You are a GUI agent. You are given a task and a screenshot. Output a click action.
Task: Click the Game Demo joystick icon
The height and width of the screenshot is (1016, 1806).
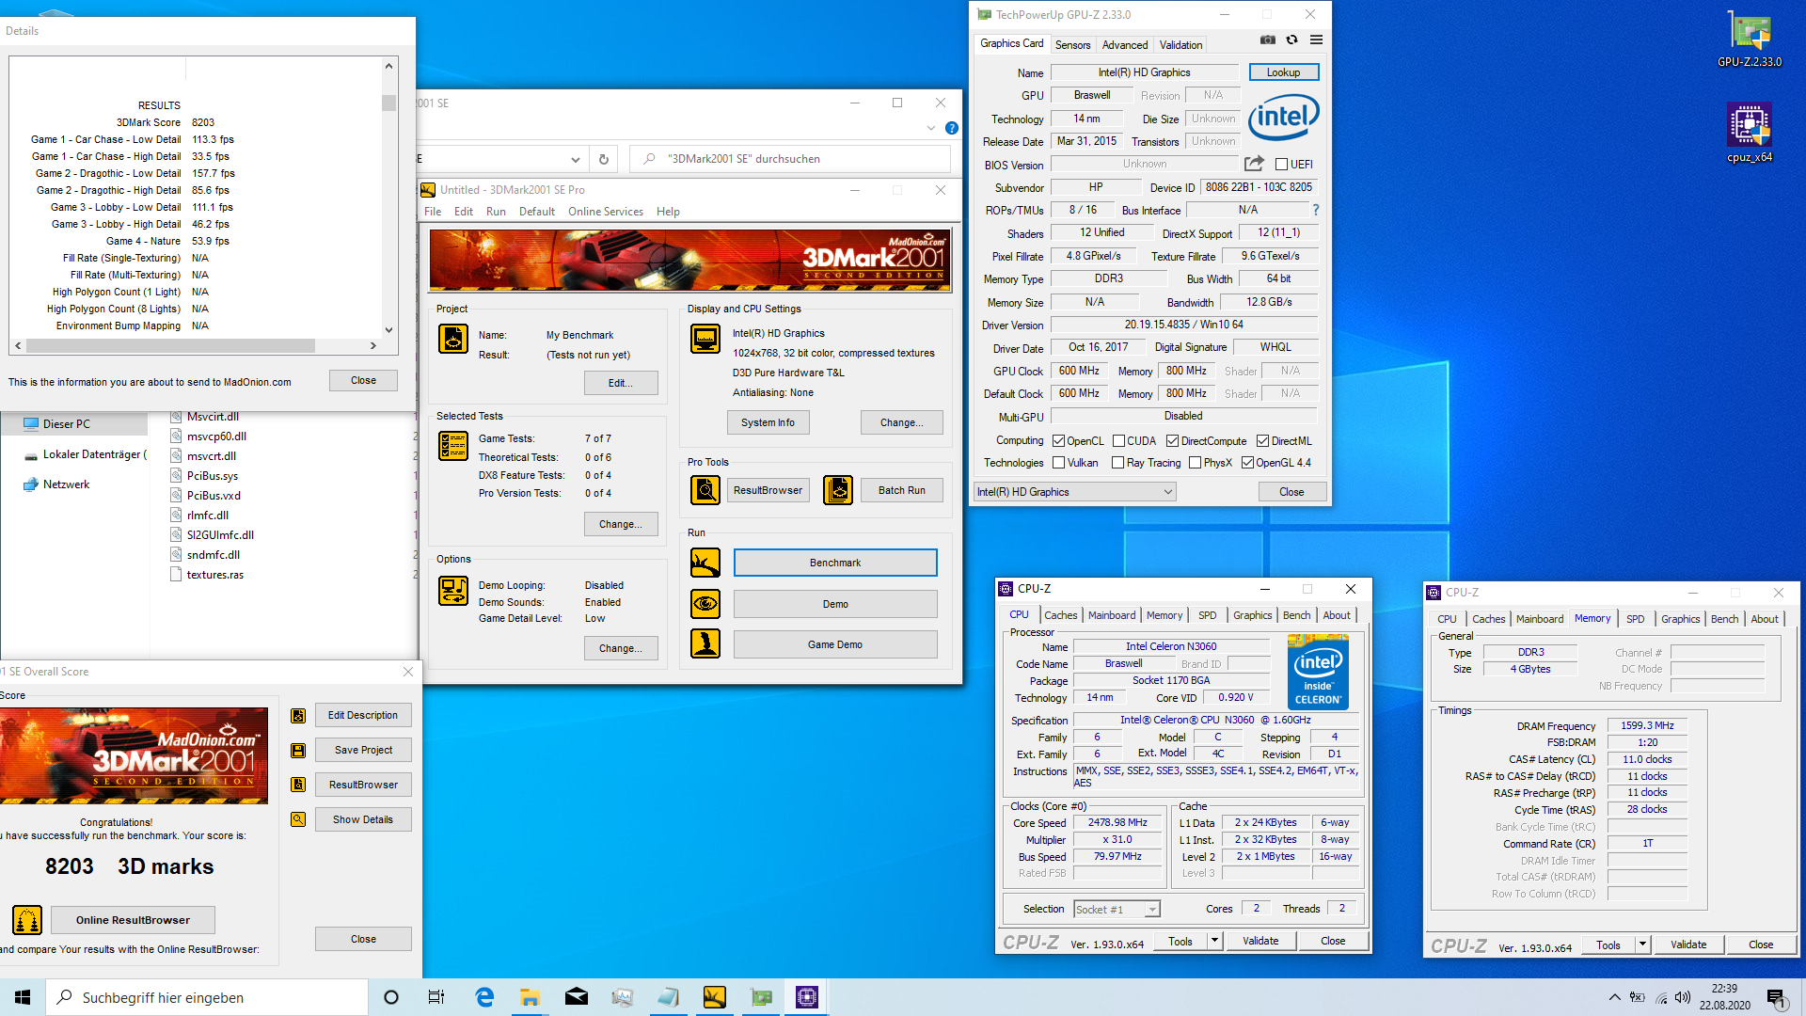(705, 644)
